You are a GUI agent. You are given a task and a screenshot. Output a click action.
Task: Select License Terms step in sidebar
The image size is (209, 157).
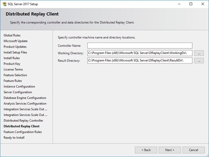(13, 70)
